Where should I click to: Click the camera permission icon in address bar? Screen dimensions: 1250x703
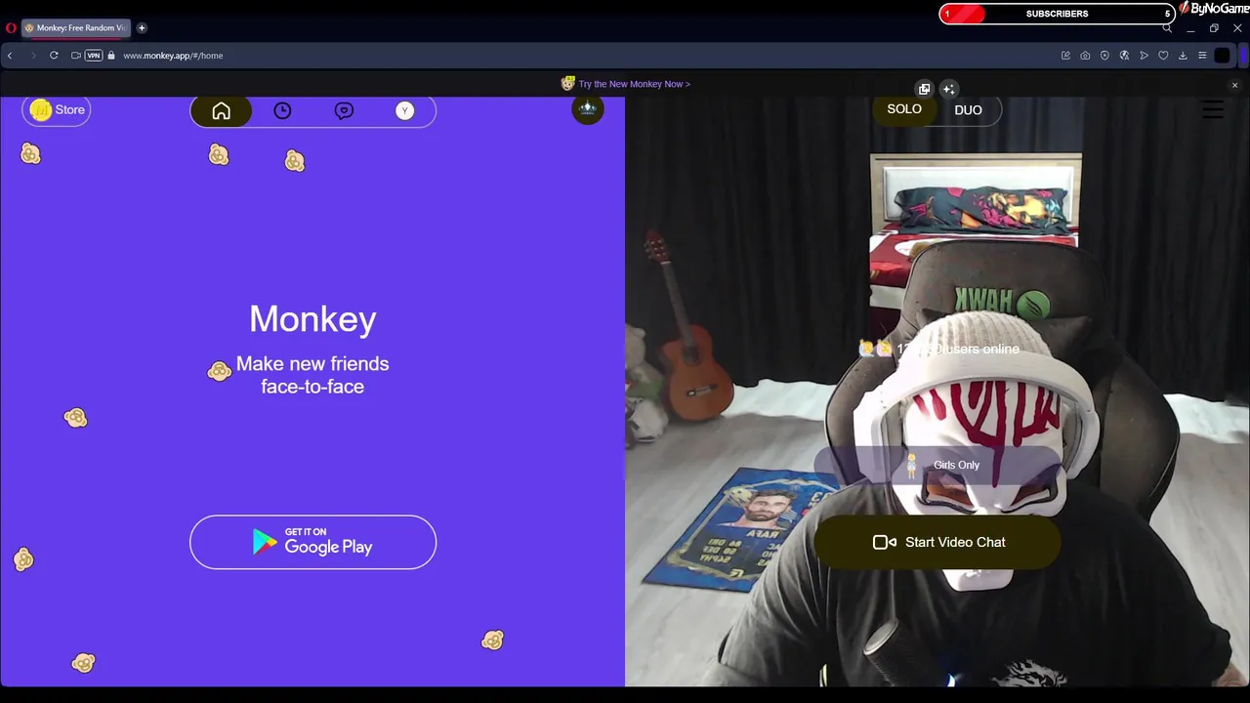[76, 56]
